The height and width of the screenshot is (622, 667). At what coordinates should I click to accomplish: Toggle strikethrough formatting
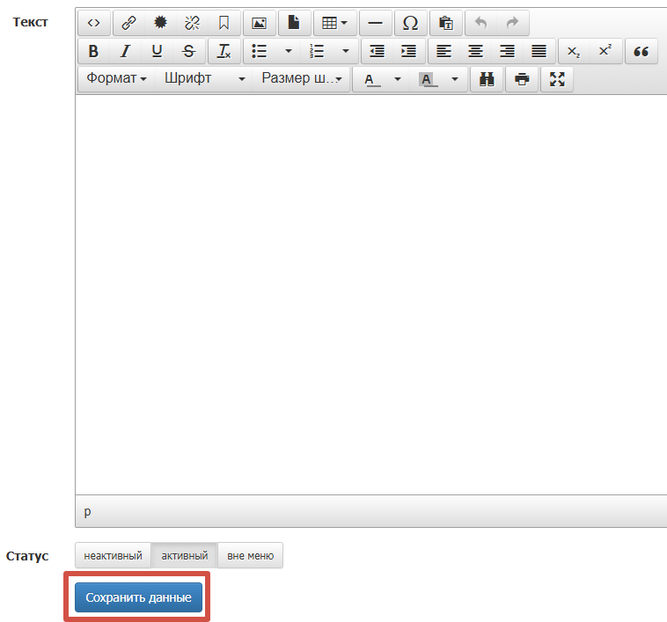[x=188, y=51]
